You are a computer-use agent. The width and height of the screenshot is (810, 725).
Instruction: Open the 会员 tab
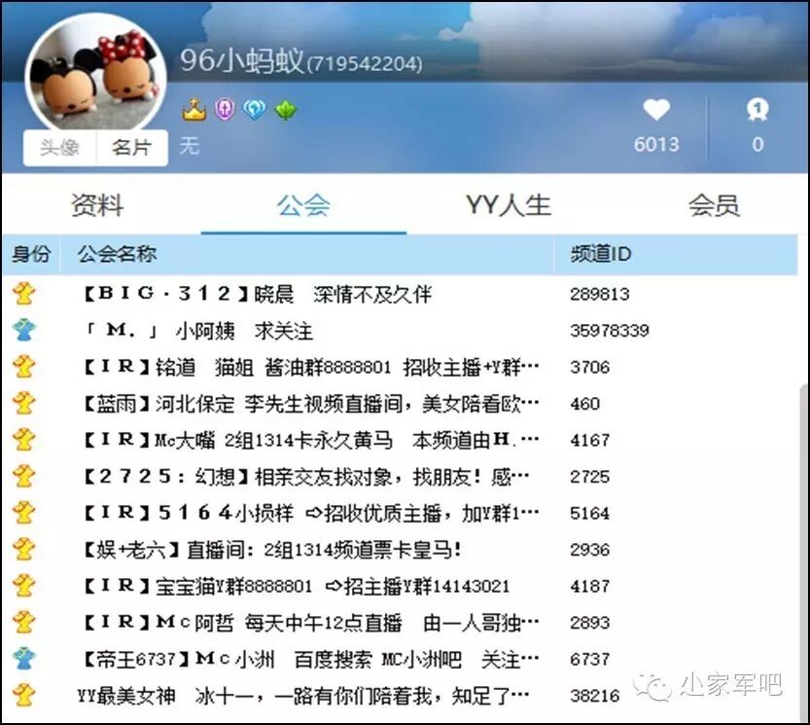click(x=714, y=205)
